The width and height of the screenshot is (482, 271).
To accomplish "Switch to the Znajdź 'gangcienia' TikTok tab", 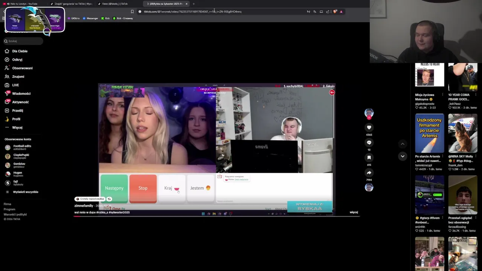I will (x=72, y=4).
